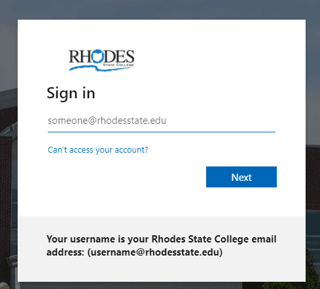The image size is (320, 289).
Task: Click the small State College logo text
Action: coord(118,65)
